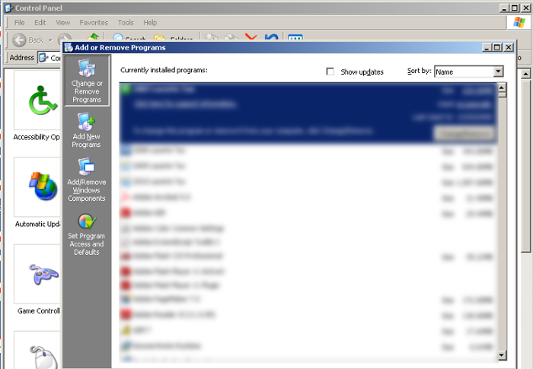Open the File menu
Viewport: 533px width, 369px height.
click(x=20, y=23)
